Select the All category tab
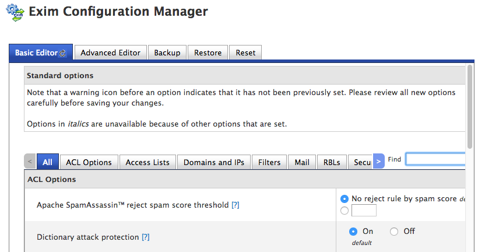Screen dimensions: 485x252 pyautogui.click(x=47, y=162)
